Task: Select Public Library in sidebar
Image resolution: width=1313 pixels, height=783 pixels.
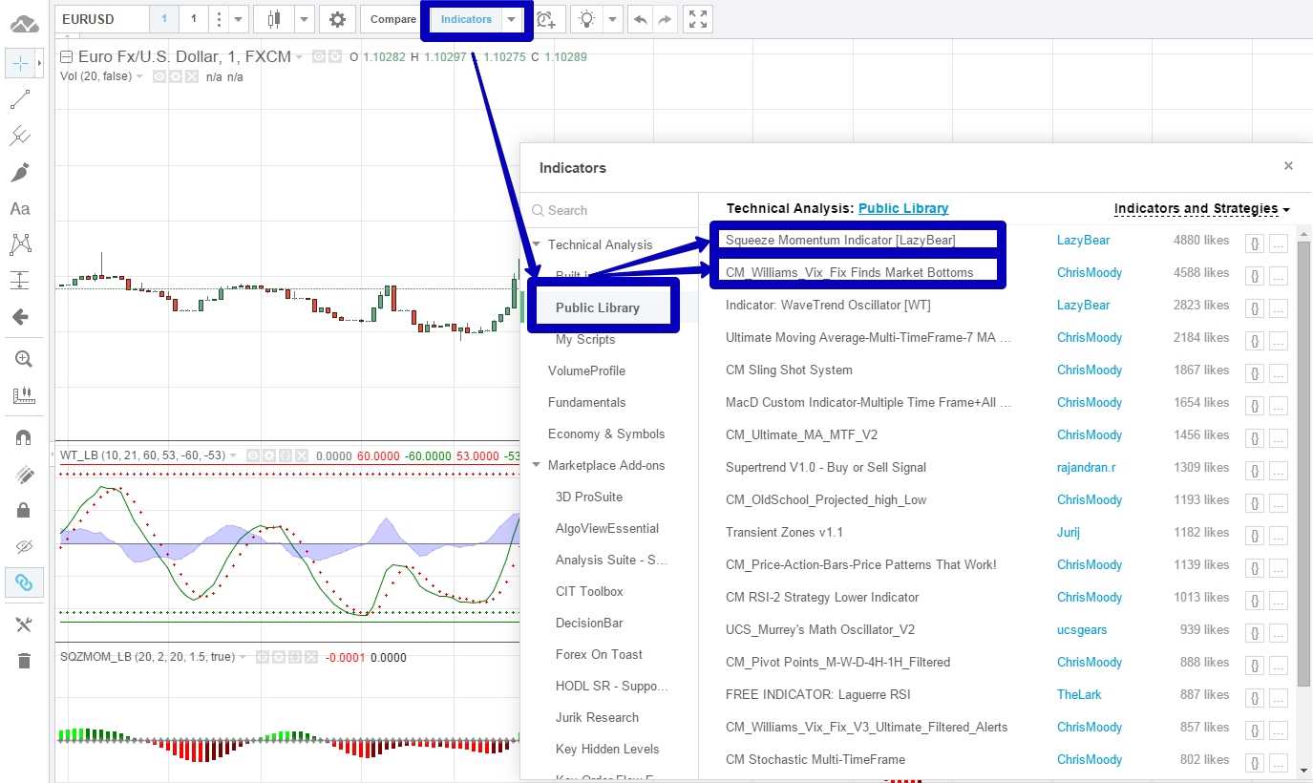Action: pyautogui.click(x=598, y=307)
